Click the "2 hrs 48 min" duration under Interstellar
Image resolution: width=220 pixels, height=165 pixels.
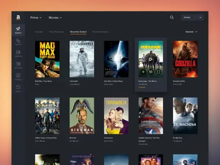point(74,84)
